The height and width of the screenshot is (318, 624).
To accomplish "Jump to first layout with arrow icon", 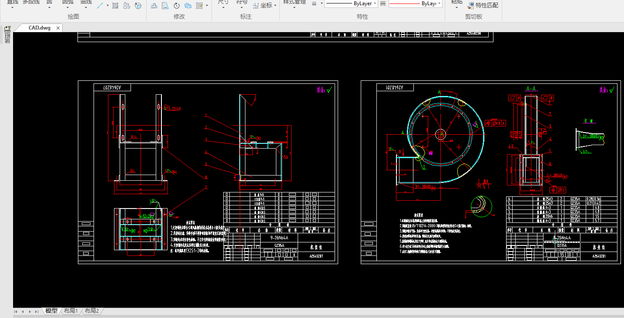I will [16, 311].
